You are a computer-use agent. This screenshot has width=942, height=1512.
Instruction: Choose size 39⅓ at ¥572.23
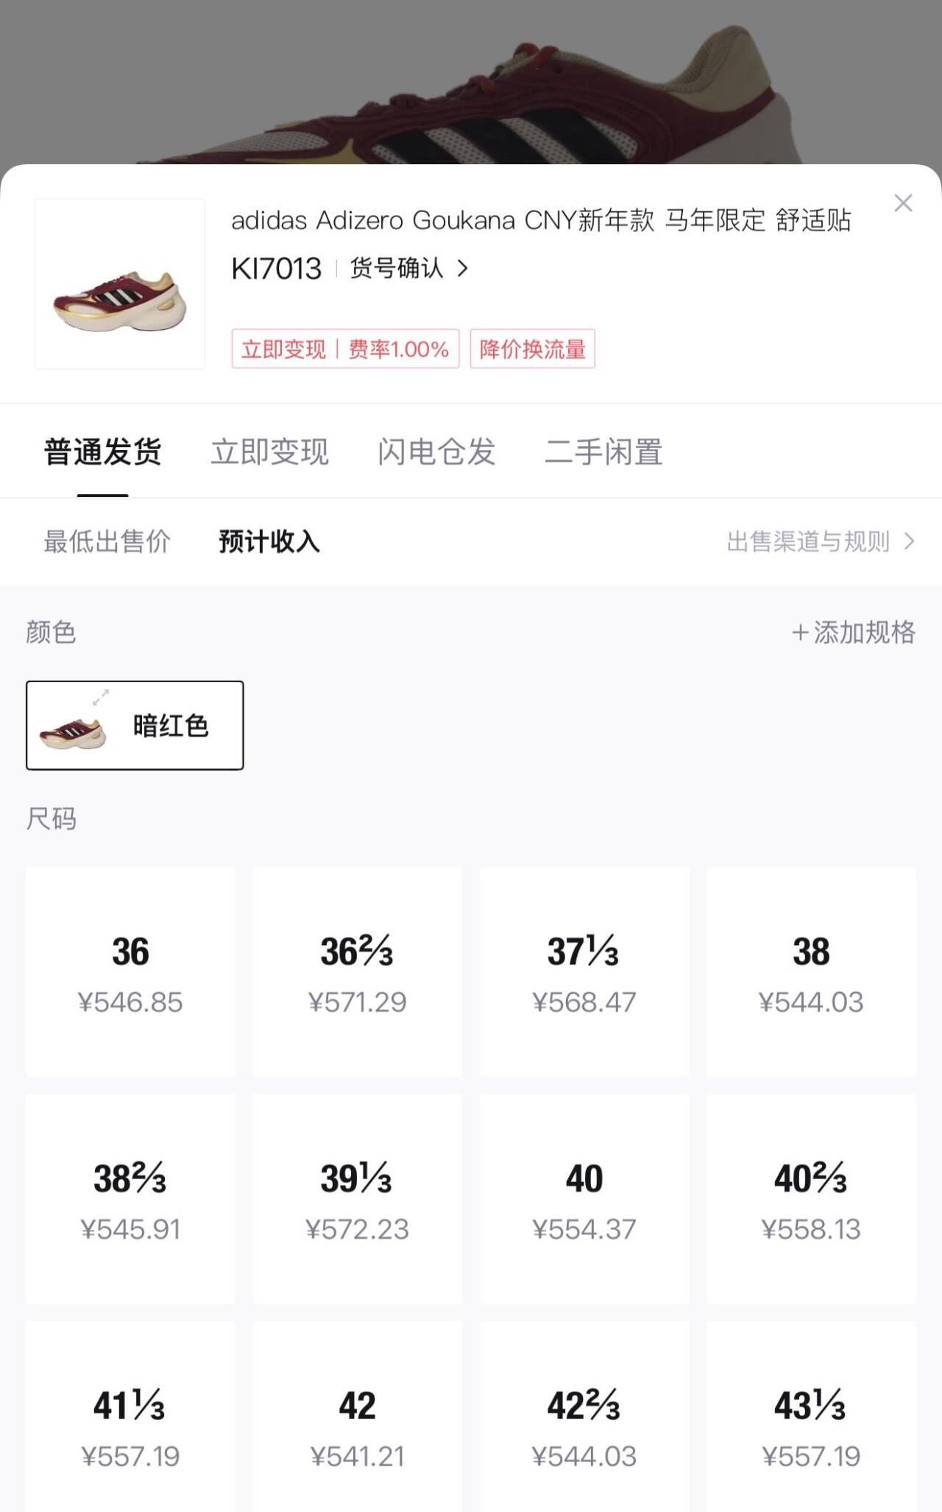[357, 1198]
